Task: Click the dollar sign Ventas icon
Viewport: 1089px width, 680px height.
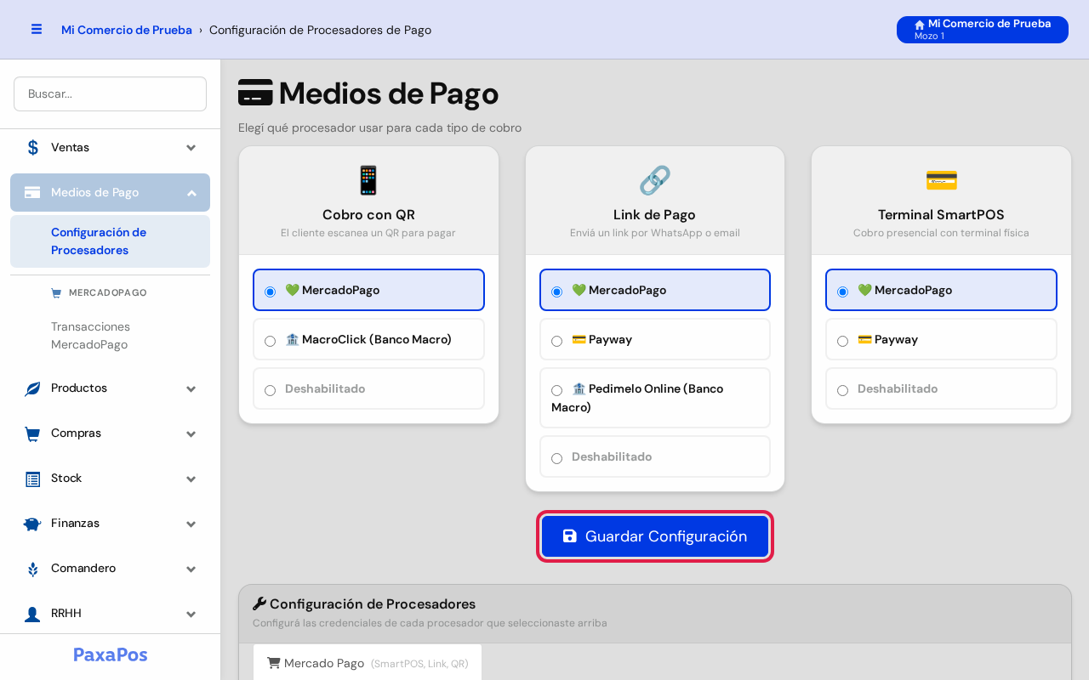Action: 32,147
